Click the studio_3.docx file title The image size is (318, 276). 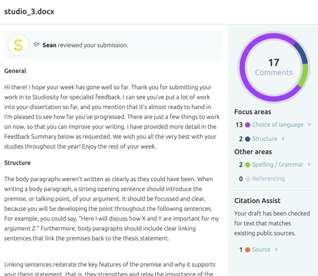[x=29, y=11]
